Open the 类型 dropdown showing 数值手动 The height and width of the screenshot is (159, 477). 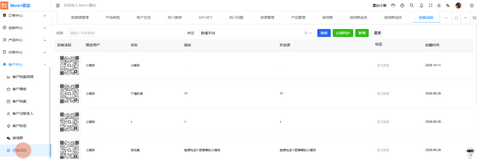click(x=257, y=33)
